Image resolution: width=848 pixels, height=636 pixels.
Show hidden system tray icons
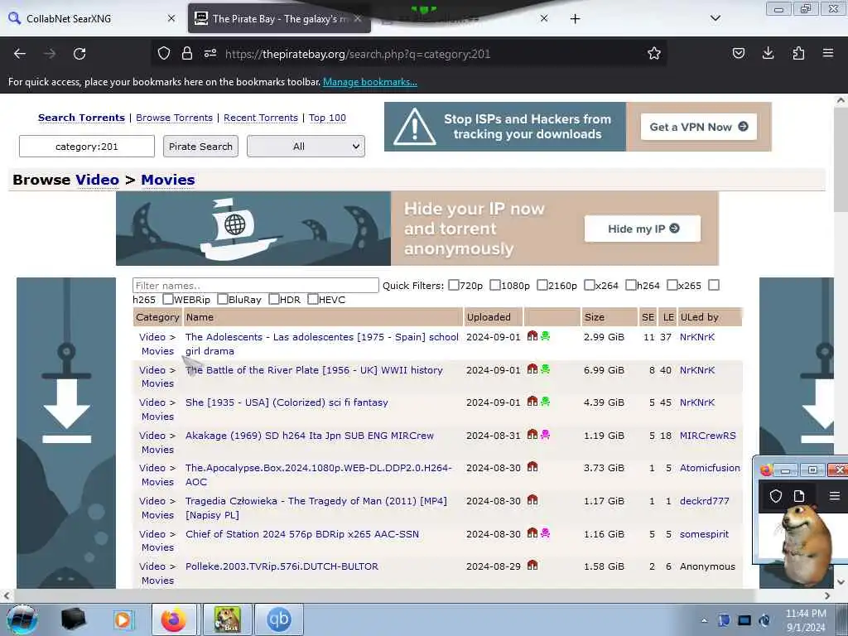pos(704,620)
